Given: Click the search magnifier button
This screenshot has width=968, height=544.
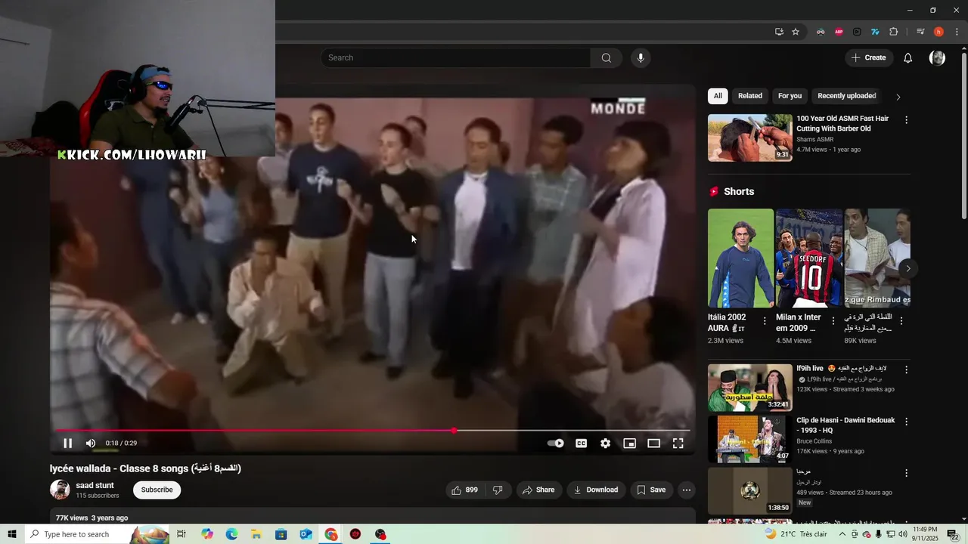Looking at the screenshot, I should point(606,58).
